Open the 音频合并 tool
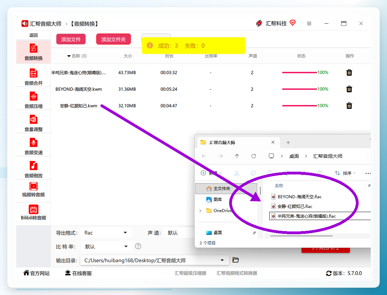 pos(33,77)
